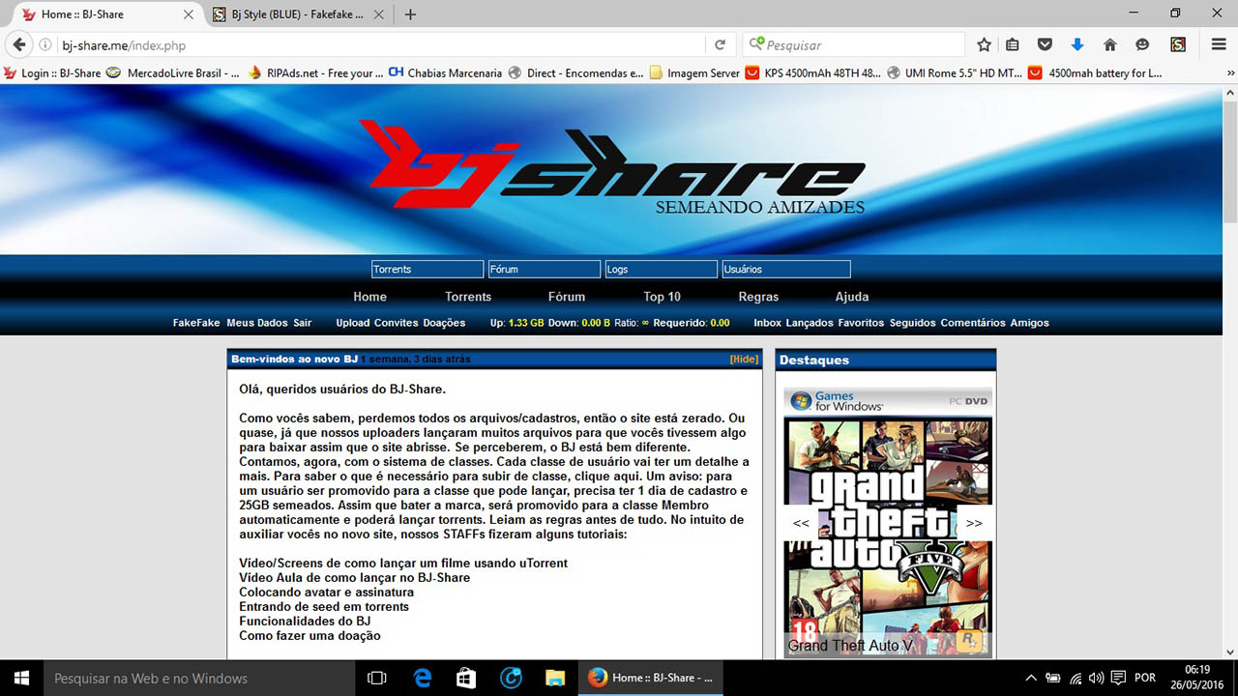Open the uTorrent film upload tutorial link

pos(403,563)
